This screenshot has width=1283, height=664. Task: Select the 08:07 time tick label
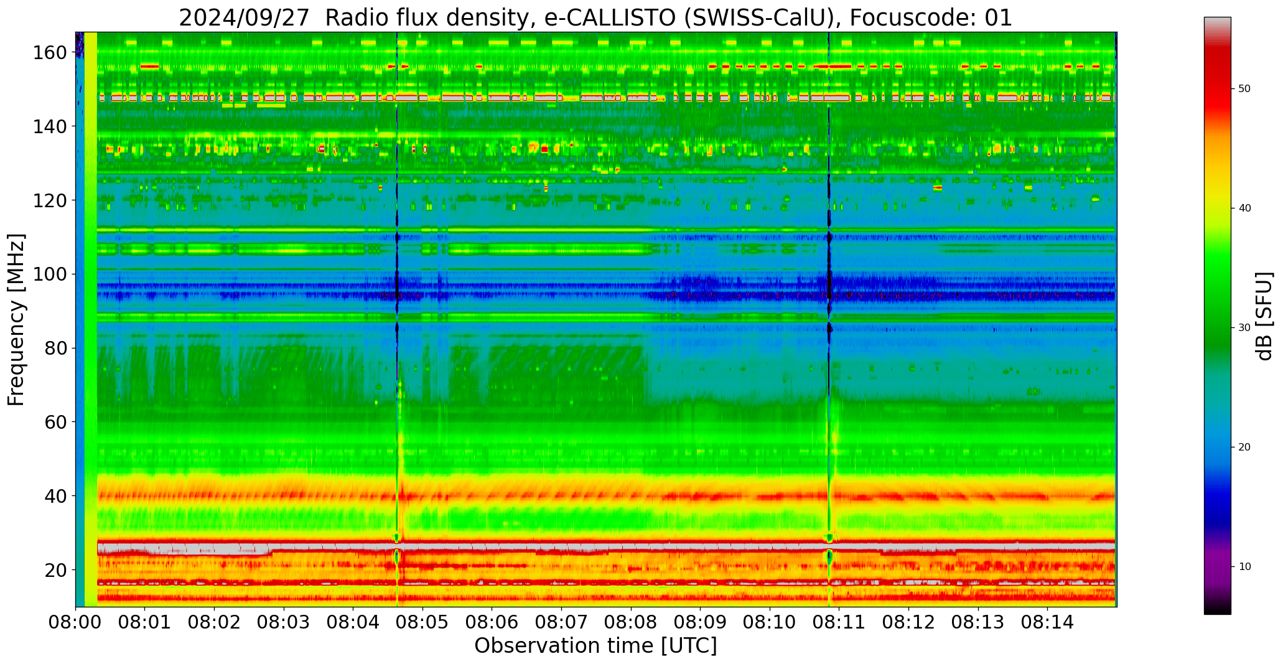tap(562, 621)
